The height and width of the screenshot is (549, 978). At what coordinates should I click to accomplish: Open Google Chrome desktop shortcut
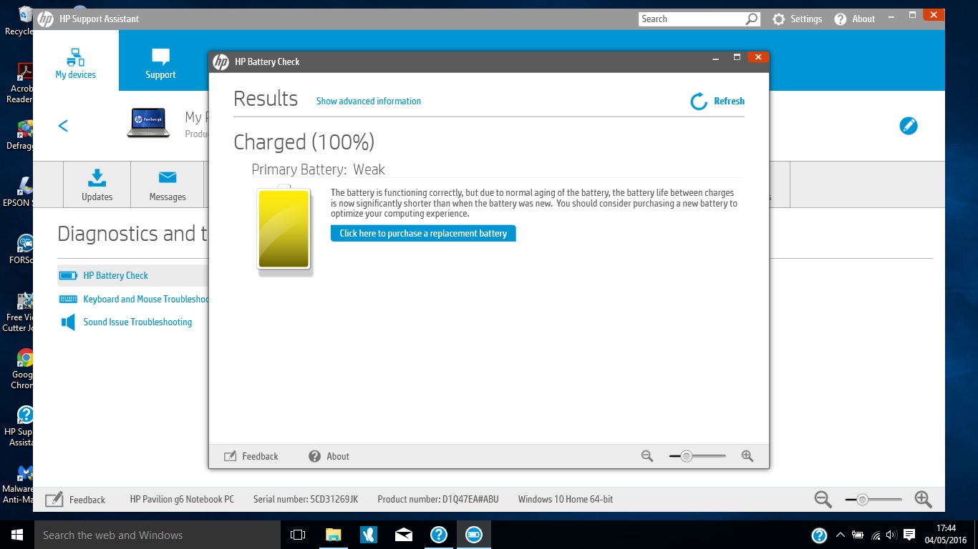pyautogui.click(x=23, y=368)
